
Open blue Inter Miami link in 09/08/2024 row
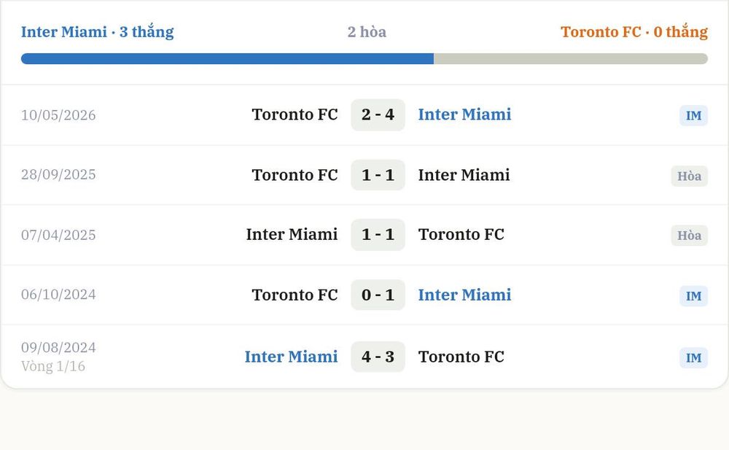pyautogui.click(x=291, y=357)
